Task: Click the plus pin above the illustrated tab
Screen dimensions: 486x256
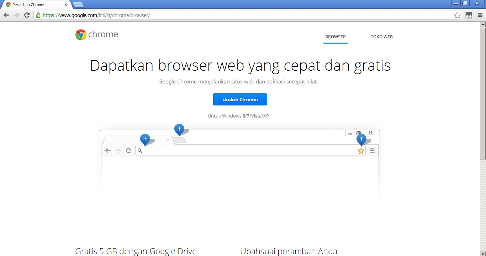Action: pyautogui.click(x=145, y=140)
